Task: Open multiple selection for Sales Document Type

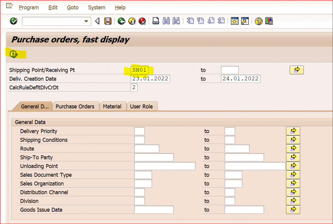Action: (293, 175)
